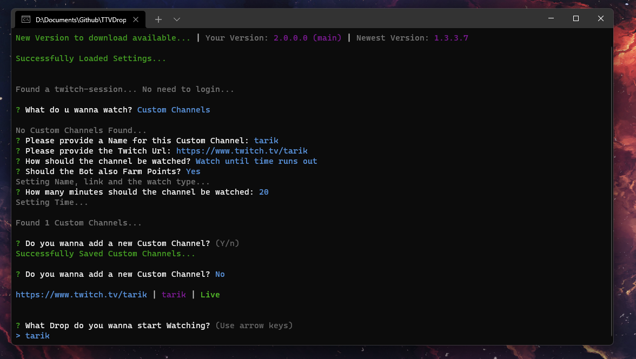Click 'Setting Name, link and the watch type...' line
636x359 pixels.
coord(112,182)
